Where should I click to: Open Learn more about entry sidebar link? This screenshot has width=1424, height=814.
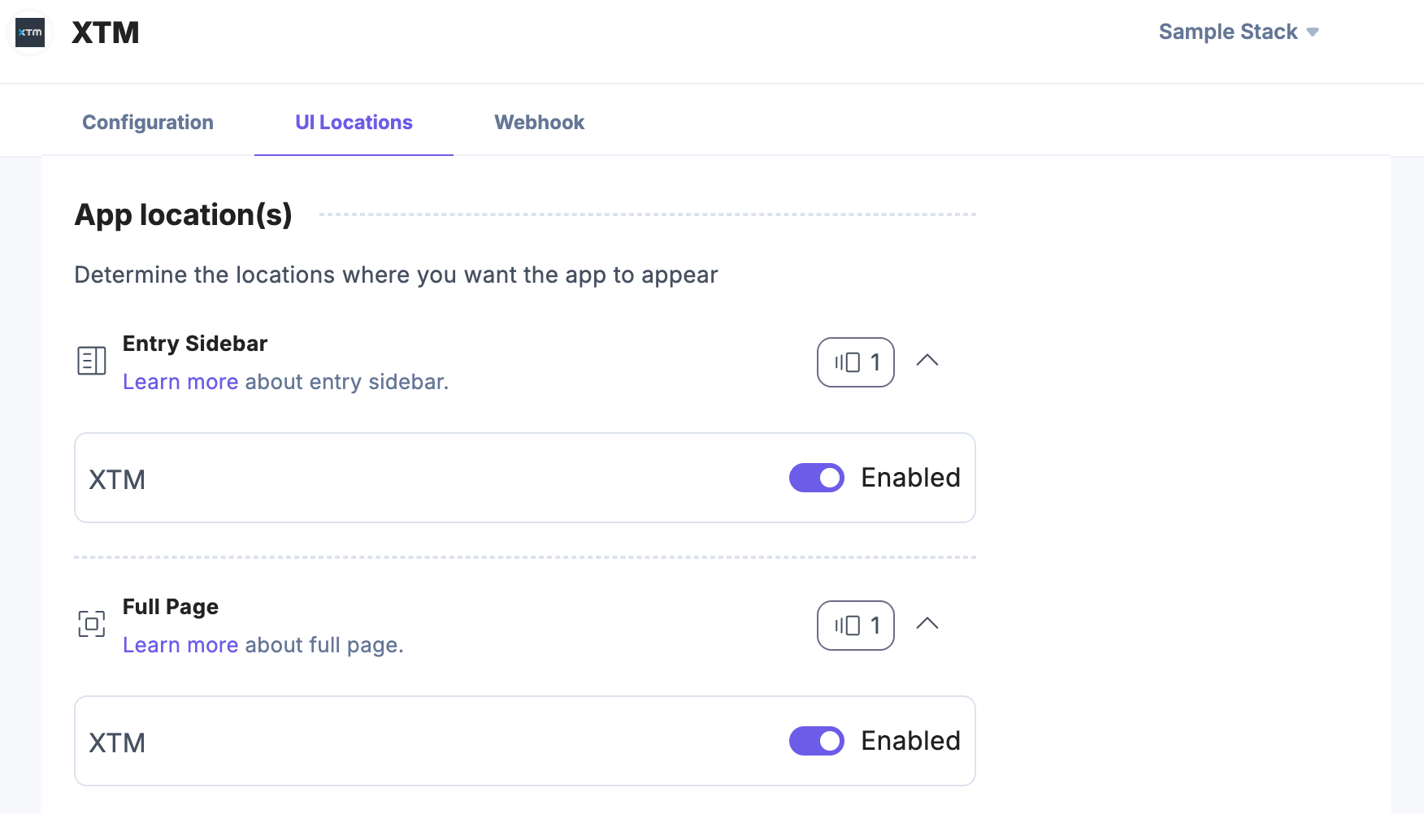pyautogui.click(x=180, y=382)
